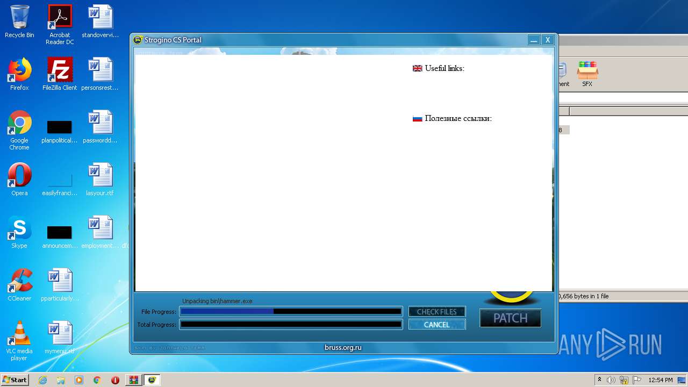Click the PATCH button
Viewport: 688px width, 387px height.
pos(510,318)
